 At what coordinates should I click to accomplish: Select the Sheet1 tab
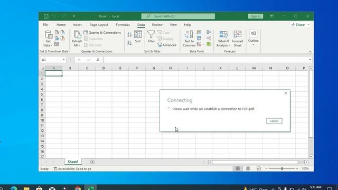pos(73,162)
